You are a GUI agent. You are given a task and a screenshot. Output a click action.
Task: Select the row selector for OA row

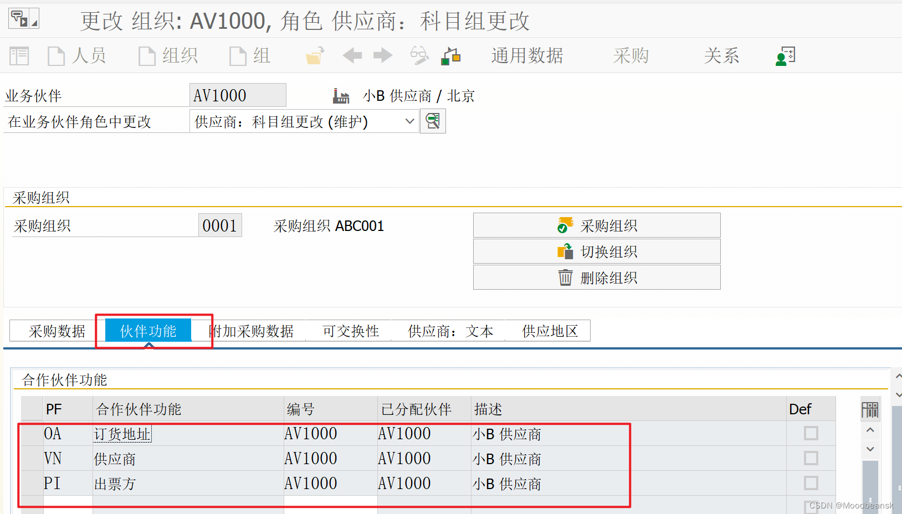[32, 434]
